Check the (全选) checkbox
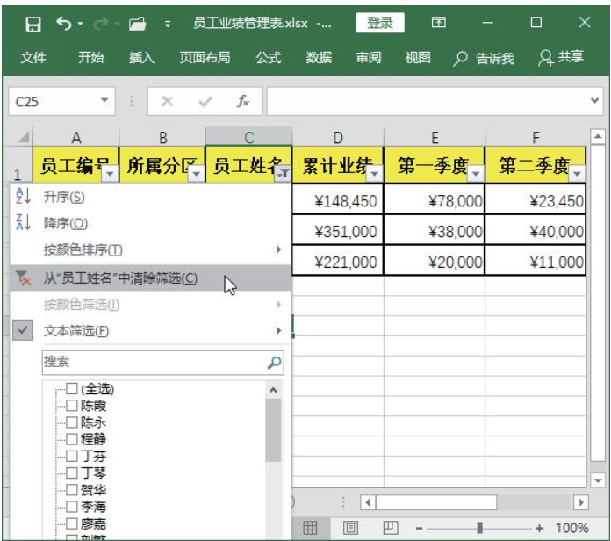This screenshot has width=611, height=541. [71, 388]
